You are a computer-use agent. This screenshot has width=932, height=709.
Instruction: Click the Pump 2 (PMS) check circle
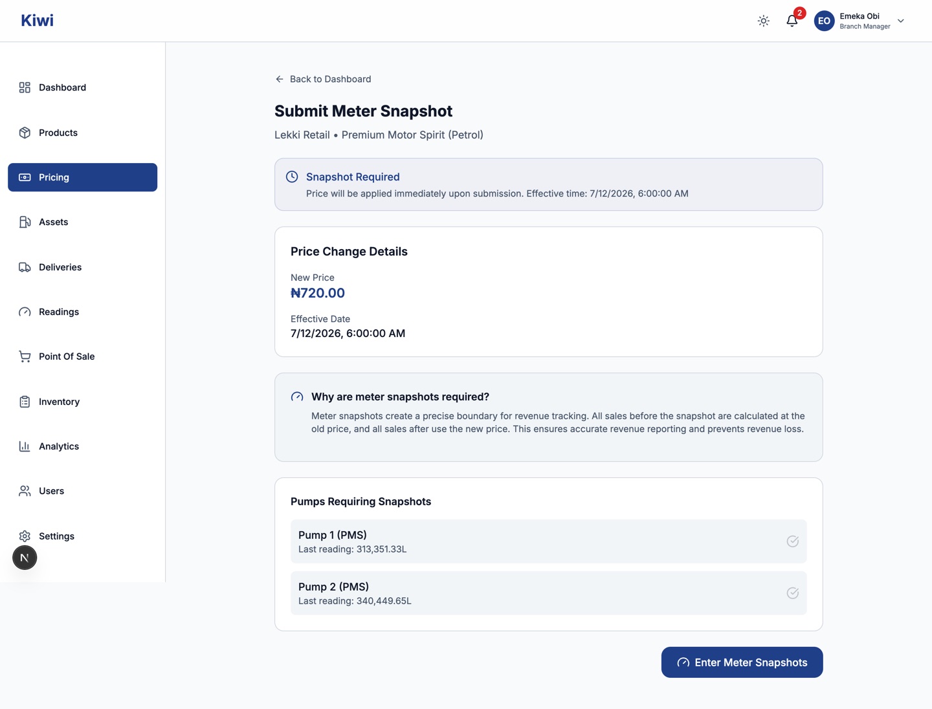792,593
